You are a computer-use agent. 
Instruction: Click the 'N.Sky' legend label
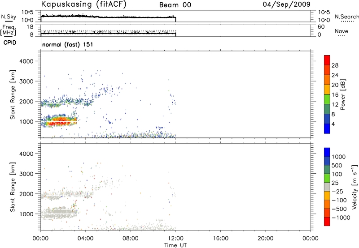coord(9,17)
